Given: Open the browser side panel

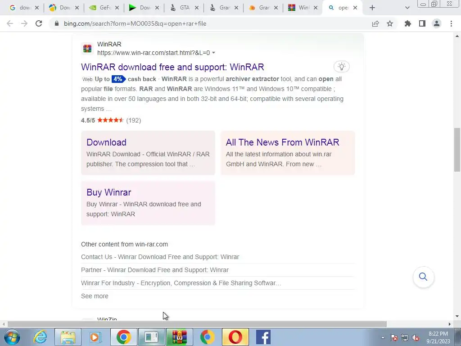Looking at the screenshot, I should (422, 23).
